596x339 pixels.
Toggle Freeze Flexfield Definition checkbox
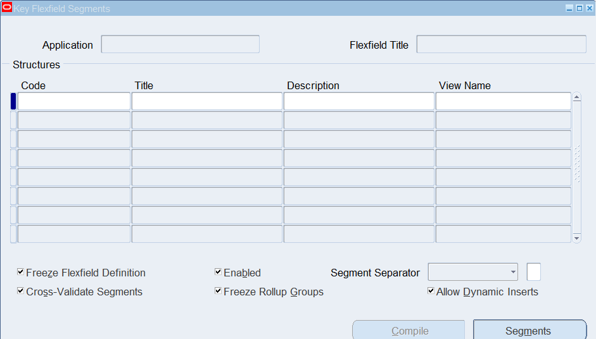click(20, 272)
